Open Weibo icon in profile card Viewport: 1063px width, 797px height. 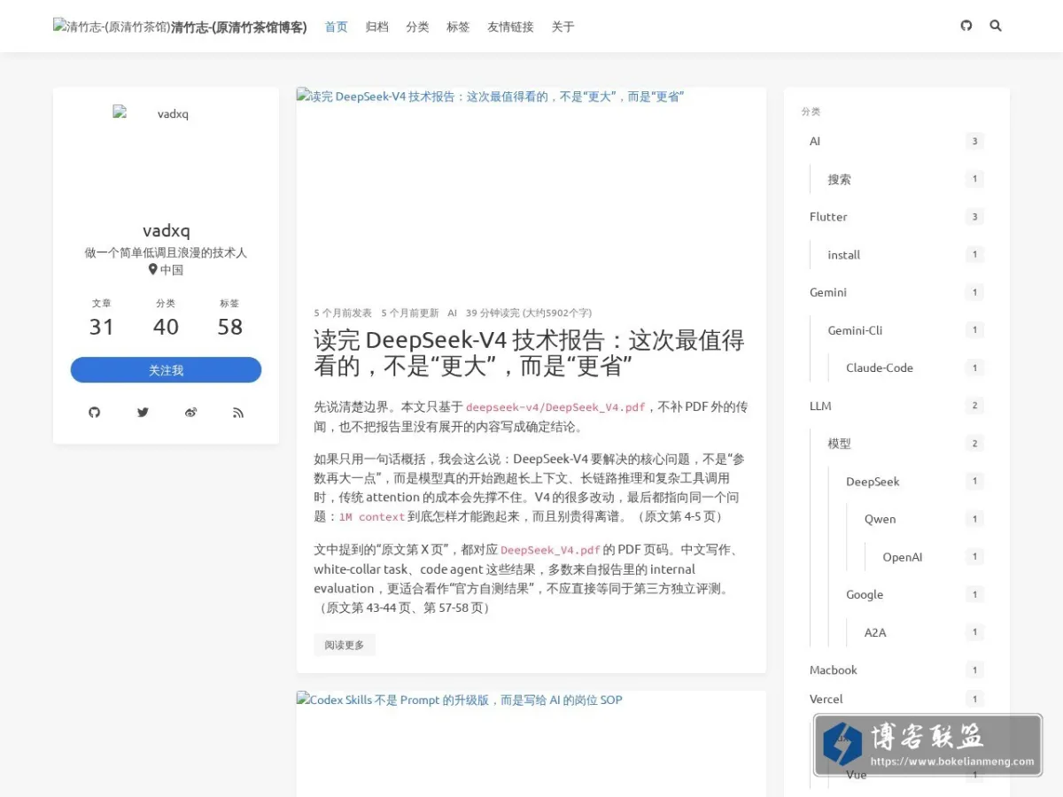tap(190, 413)
